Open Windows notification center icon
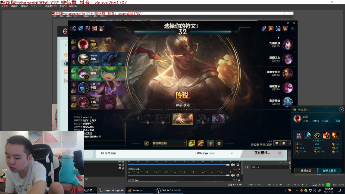Image resolution: width=345 pixels, height=194 pixels. [339, 190]
